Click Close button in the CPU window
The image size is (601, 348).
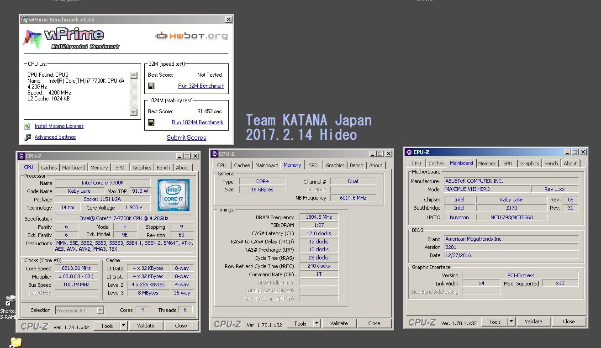click(181, 326)
